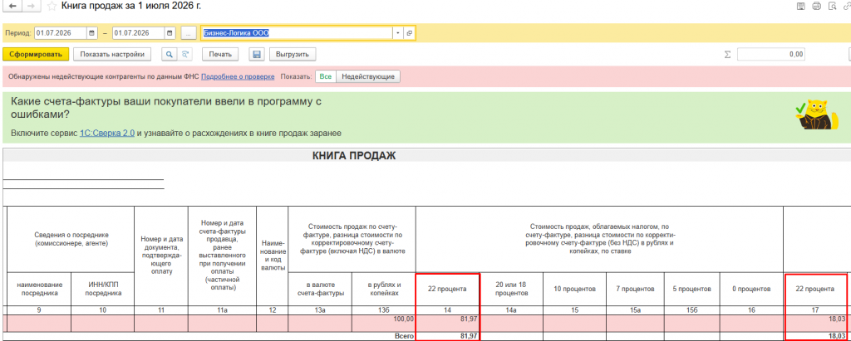
Task: Click header '0 процентов'
Action: click(751, 289)
